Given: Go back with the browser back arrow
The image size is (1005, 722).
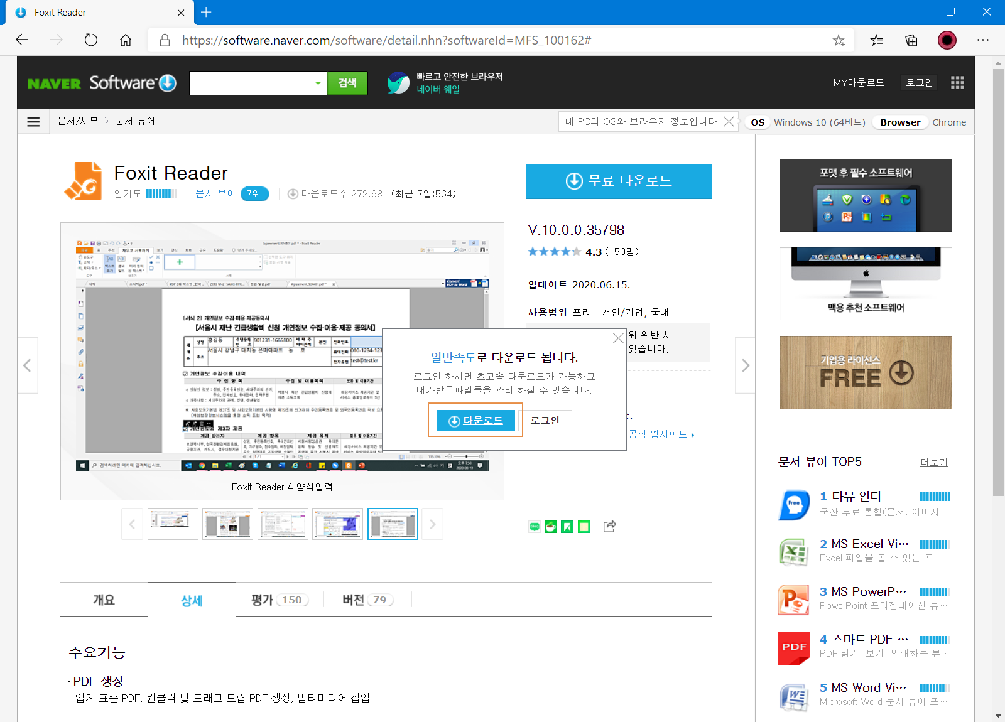Looking at the screenshot, I should tap(22, 40).
